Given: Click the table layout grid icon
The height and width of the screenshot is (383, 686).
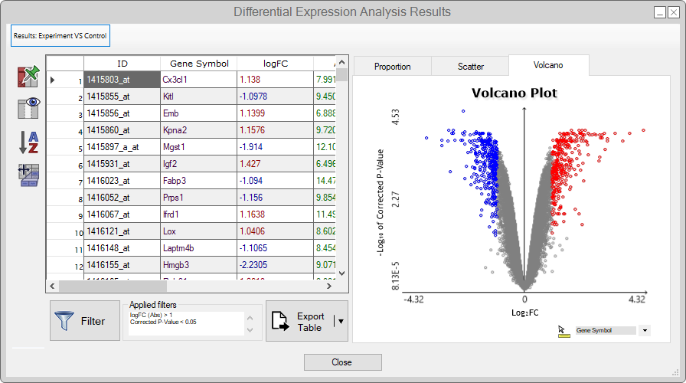Looking at the screenshot, I should click(x=28, y=175).
